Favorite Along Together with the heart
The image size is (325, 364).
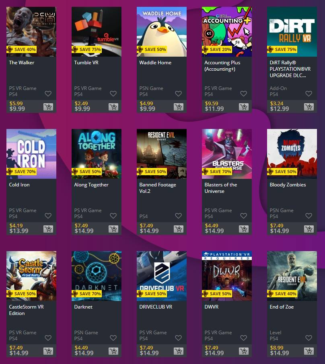[113, 216]
